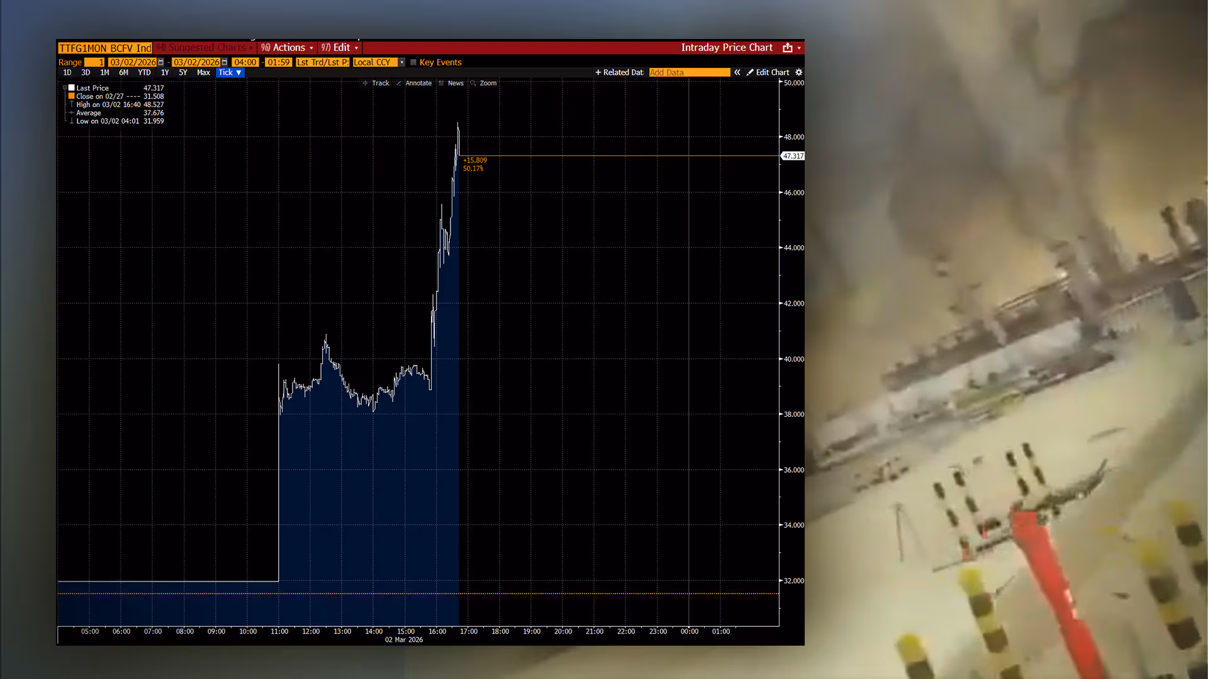The width and height of the screenshot is (1208, 679).
Task: Click the Add Data input field
Action: (x=690, y=72)
